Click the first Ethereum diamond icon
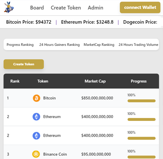163x159 pixels. point(36,117)
